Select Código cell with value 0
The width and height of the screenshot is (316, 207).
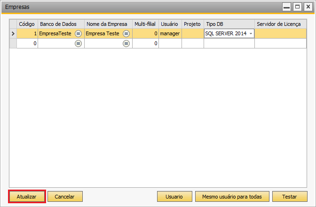(x=27, y=43)
